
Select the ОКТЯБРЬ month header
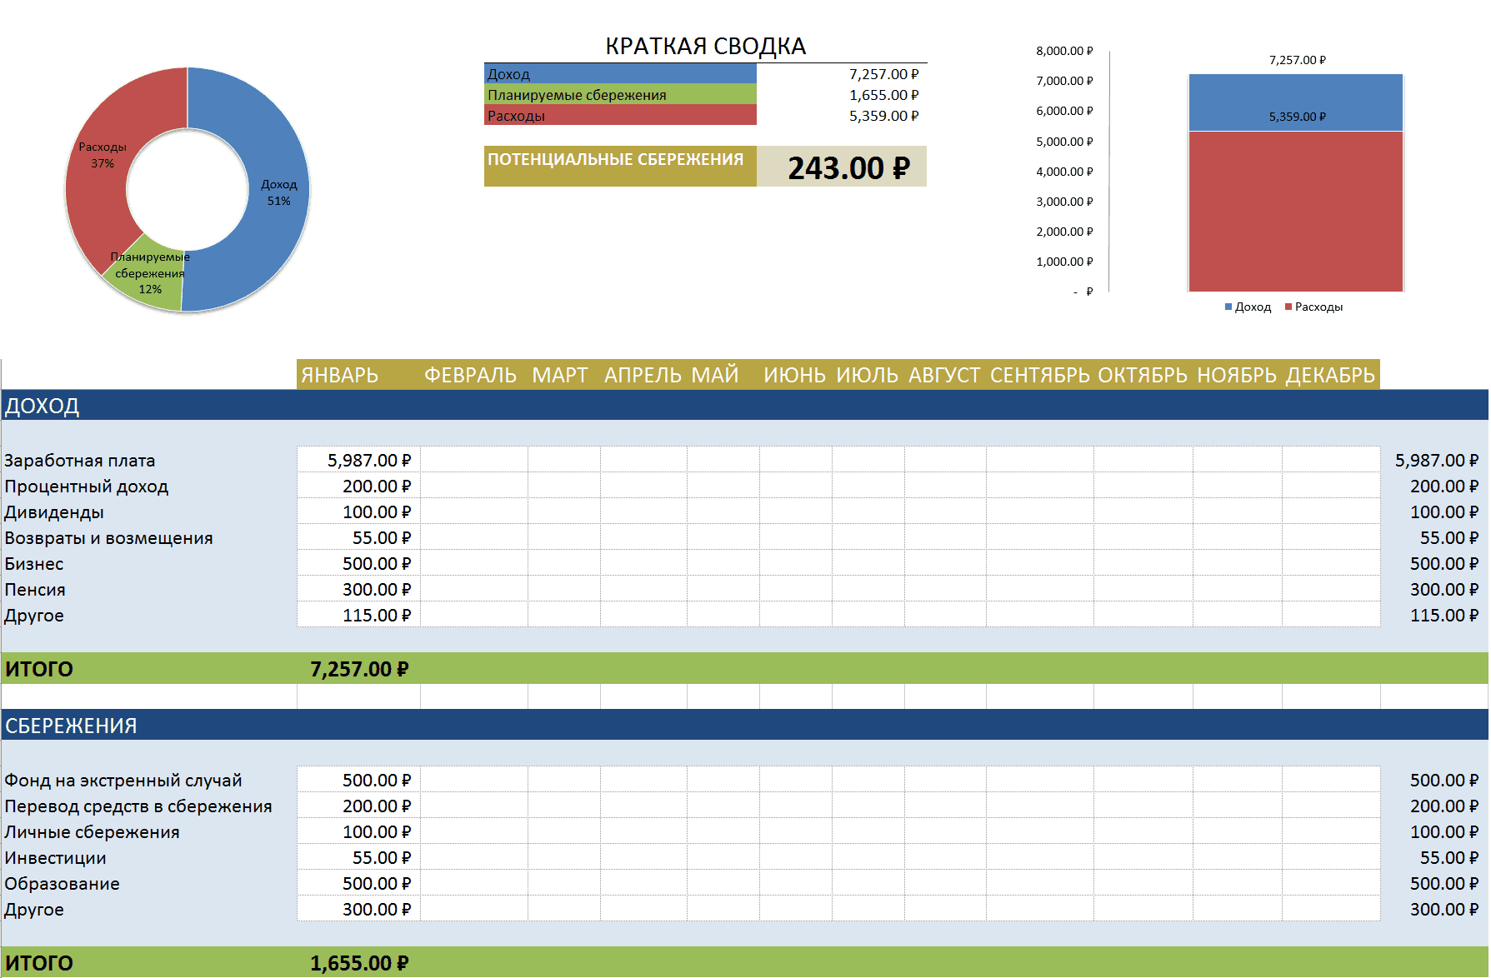tap(1143, 375)
